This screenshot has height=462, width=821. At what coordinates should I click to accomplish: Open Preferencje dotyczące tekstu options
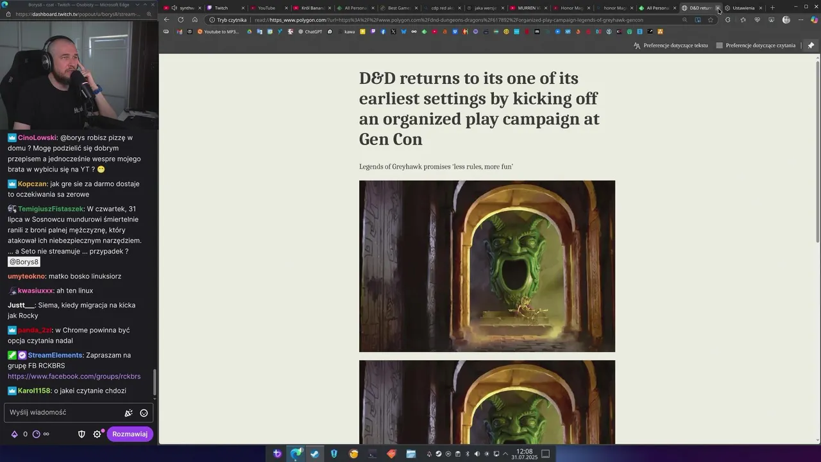tap(671, 46)
